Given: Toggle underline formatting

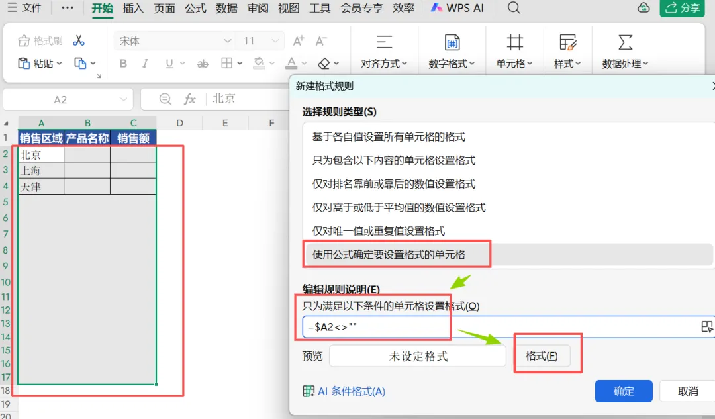Looking at the screenshot, I should click(169, 64).
